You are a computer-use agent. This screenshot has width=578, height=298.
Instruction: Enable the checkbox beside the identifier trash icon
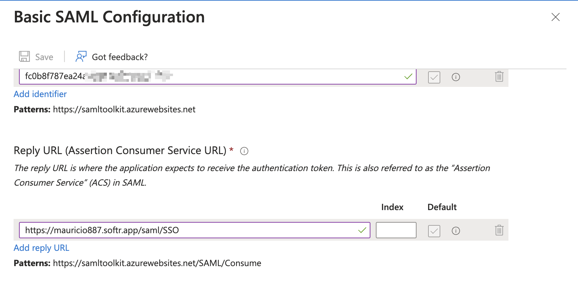click(x=434, y=77)
